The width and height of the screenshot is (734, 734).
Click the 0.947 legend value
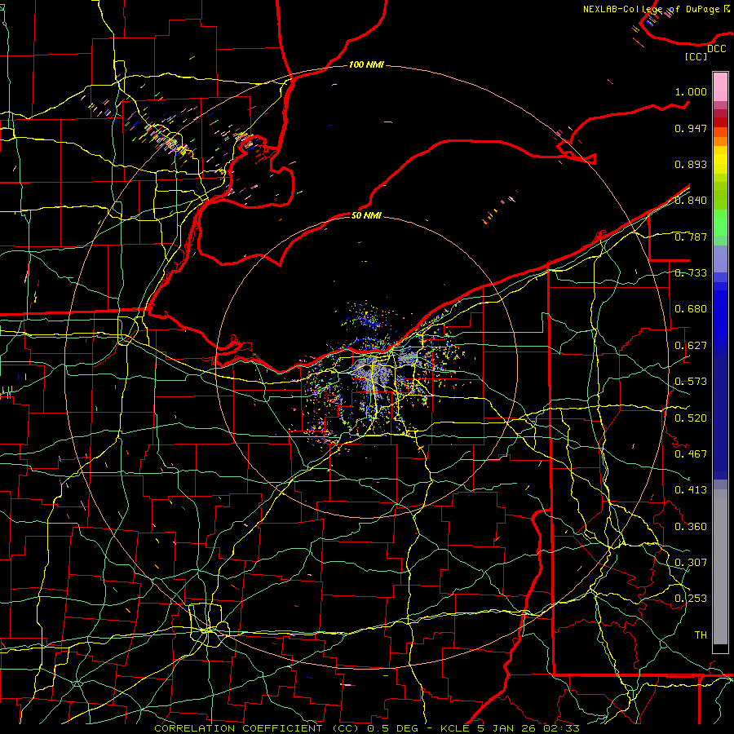coord(691,128)
